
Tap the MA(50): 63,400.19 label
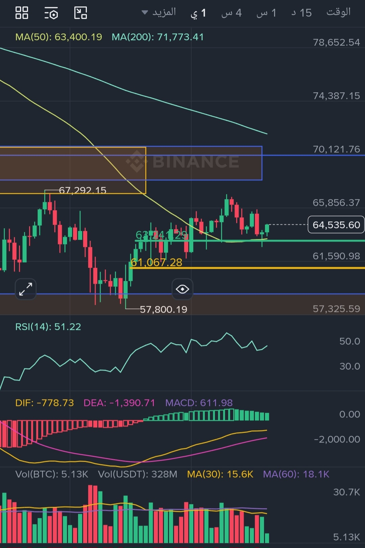[58, 37]
